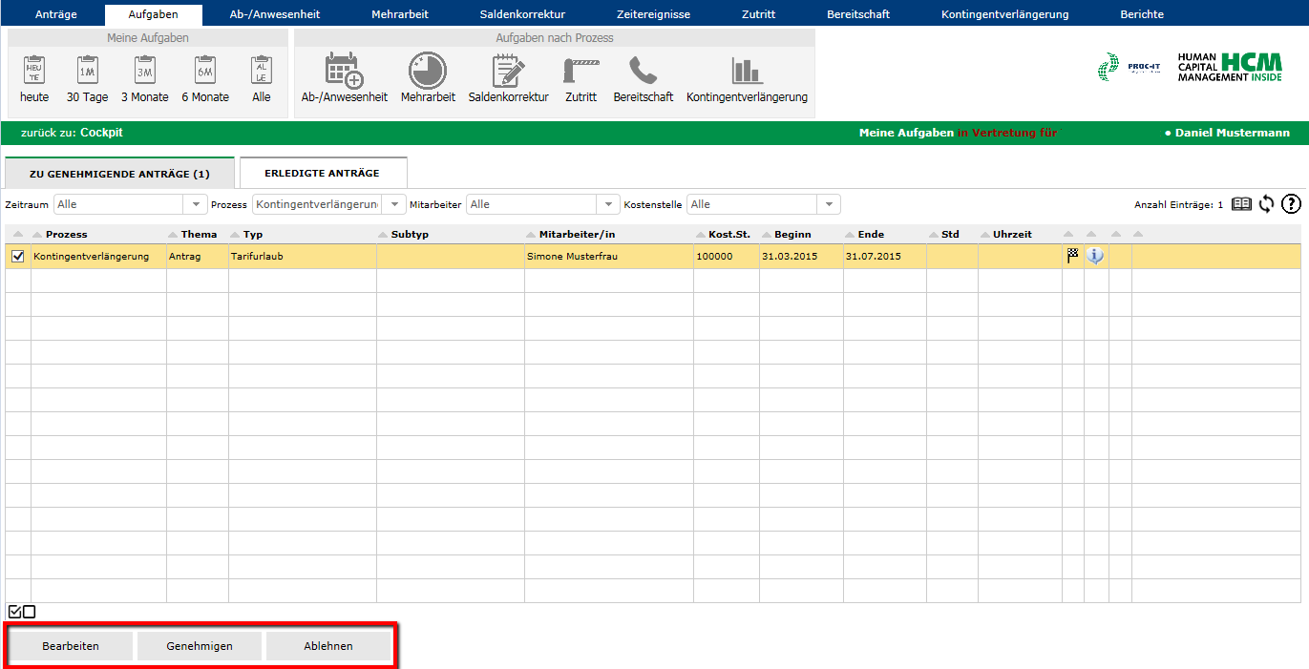Viewport: 1309px width, 669px height.
Task: Open Berichte menu
Action: pos(1143,14)
